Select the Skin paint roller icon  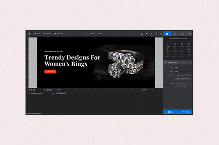pyautogui.click(x=189, y=55)
